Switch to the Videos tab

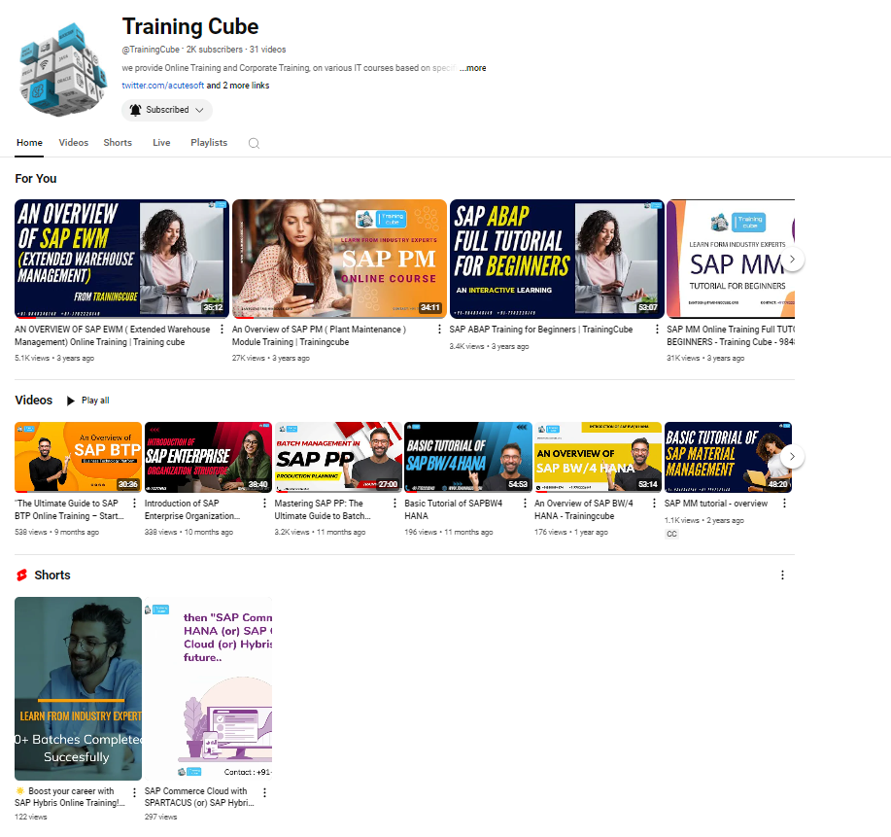tap(73, 143)
